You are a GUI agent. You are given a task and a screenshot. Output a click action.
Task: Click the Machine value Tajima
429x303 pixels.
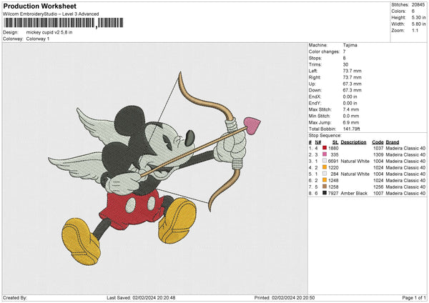[350, 45]
